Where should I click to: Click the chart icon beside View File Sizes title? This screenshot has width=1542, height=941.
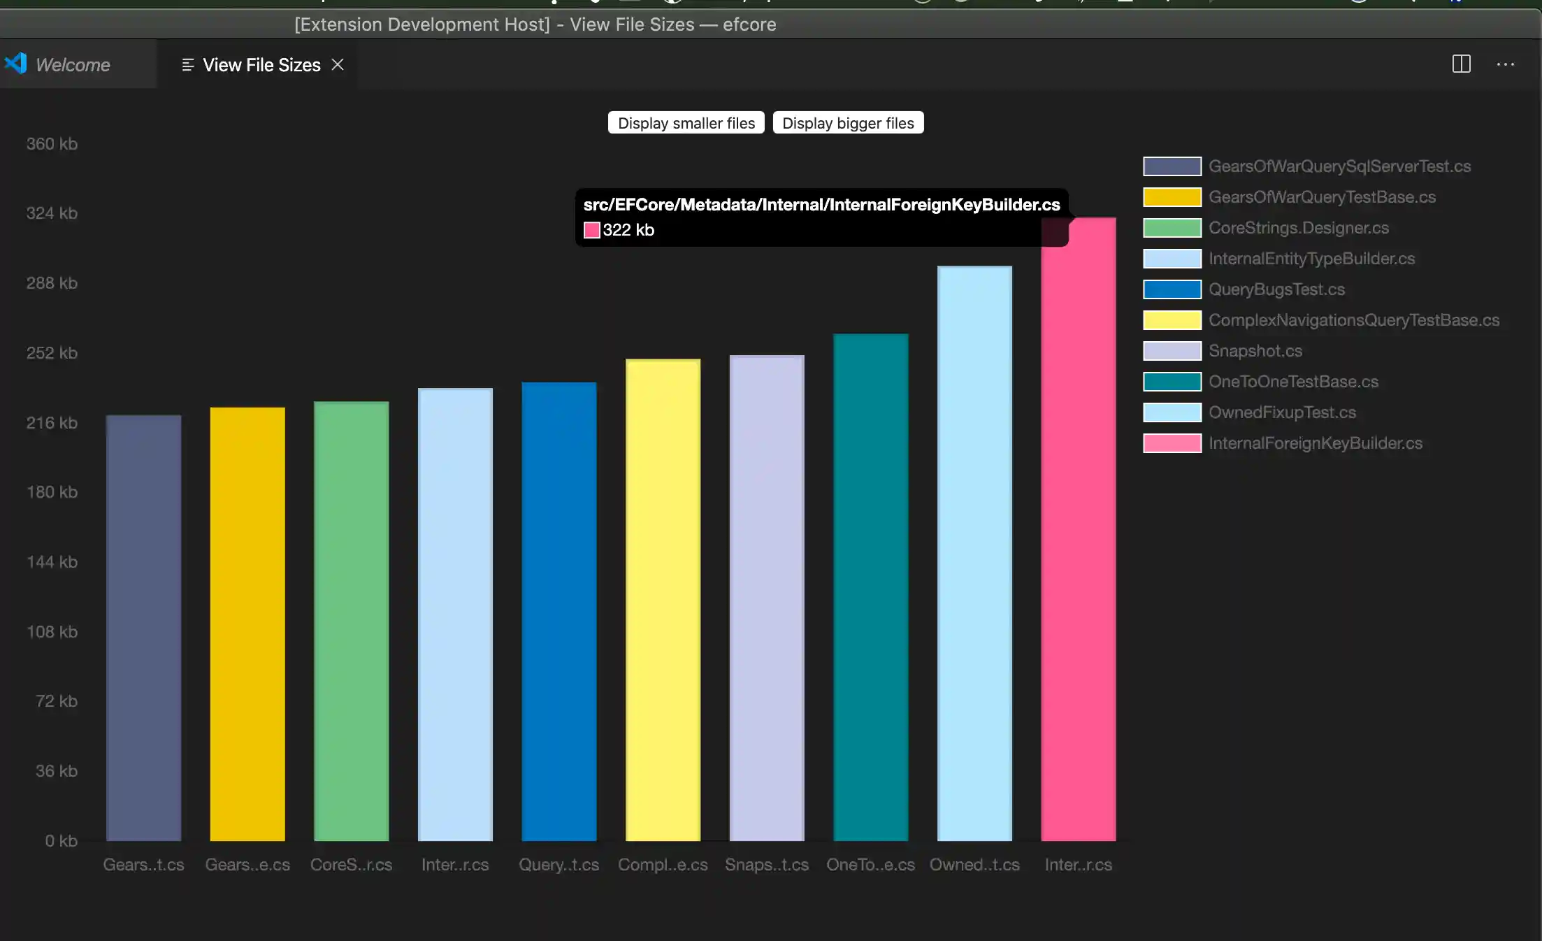point(187,64)
